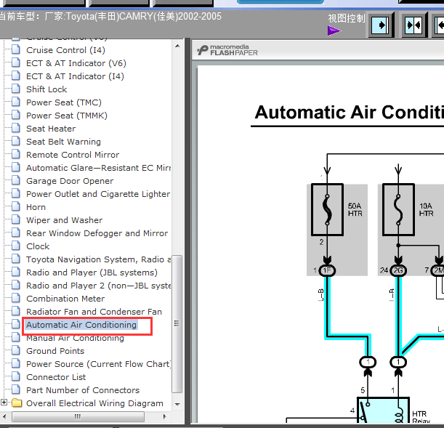Click the page icon beside Garage Door Opener

[x=16, y=180]
